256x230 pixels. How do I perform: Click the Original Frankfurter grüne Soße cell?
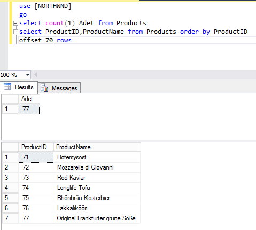(97, 218)
